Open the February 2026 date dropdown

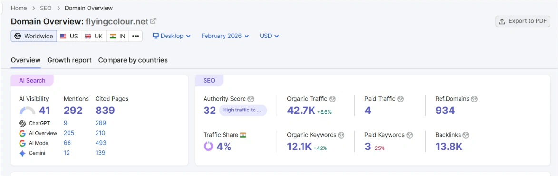click(x=225, y=36)
